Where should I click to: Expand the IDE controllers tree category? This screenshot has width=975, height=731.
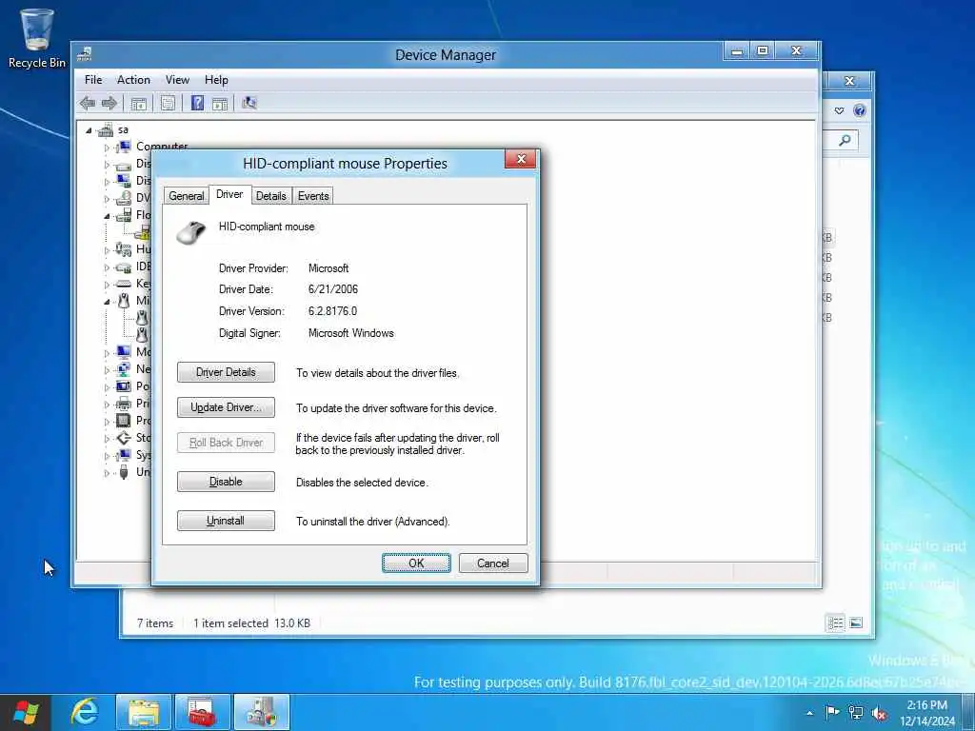[x=107, y=267]
